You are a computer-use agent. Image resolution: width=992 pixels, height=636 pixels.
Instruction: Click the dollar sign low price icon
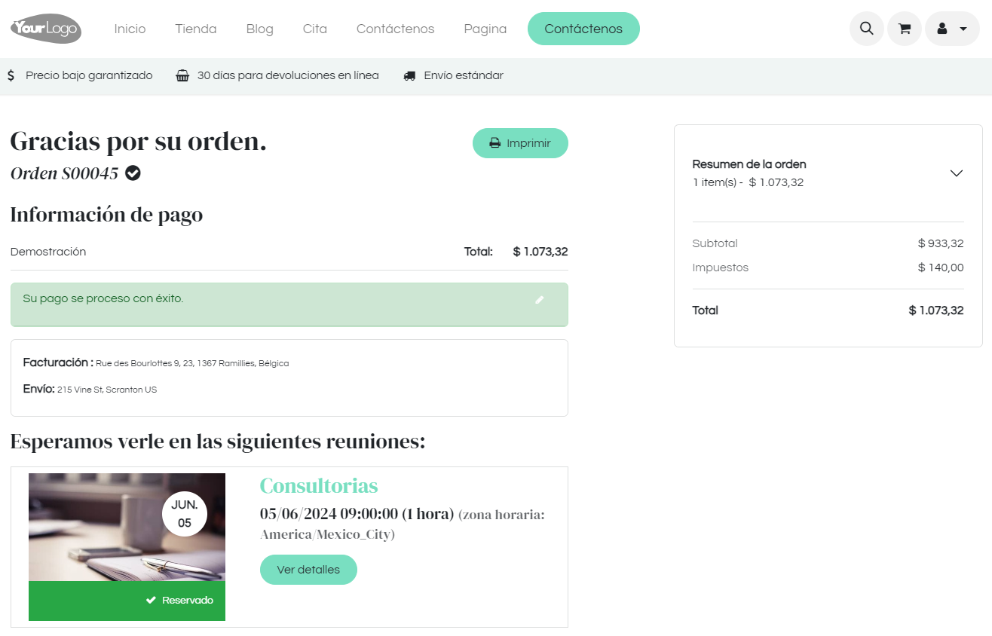click(x=11, y=75)
